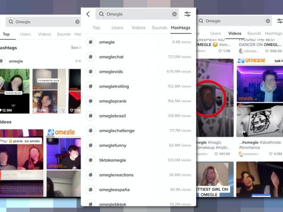This screenshot has width=283, height=212.
Task: Click hashtag icon beside omeglebrasil
Action: 91,116
